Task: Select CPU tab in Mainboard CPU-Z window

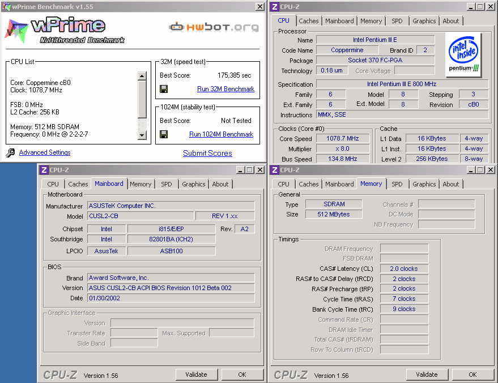Action: coord(53,184)
